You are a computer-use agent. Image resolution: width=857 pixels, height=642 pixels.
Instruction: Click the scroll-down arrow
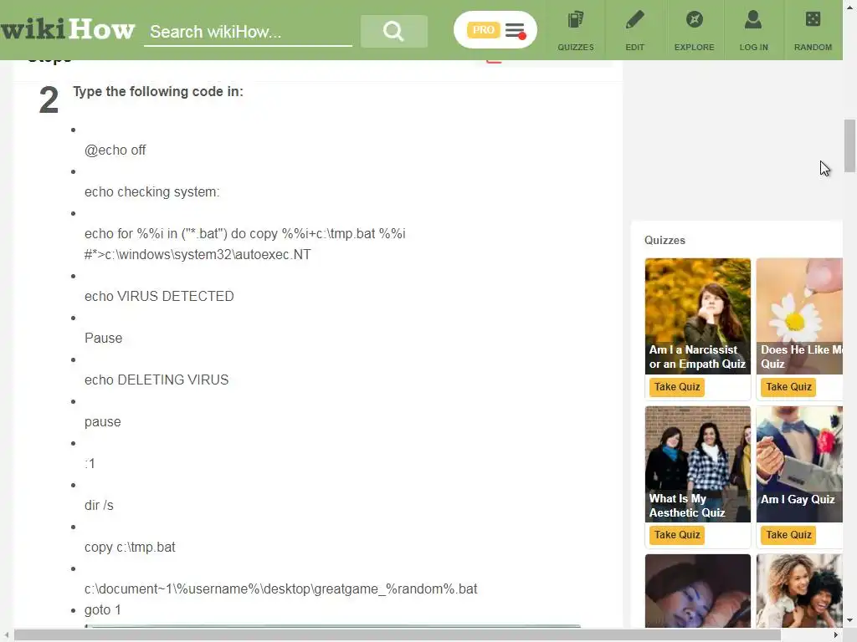pos(849,620)
